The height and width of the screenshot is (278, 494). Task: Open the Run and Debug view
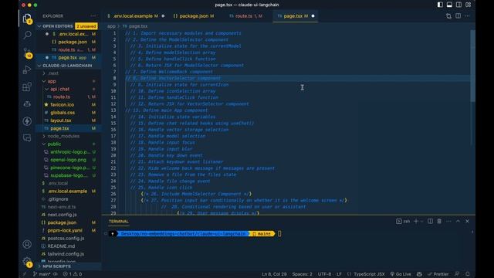coord(27,69)
